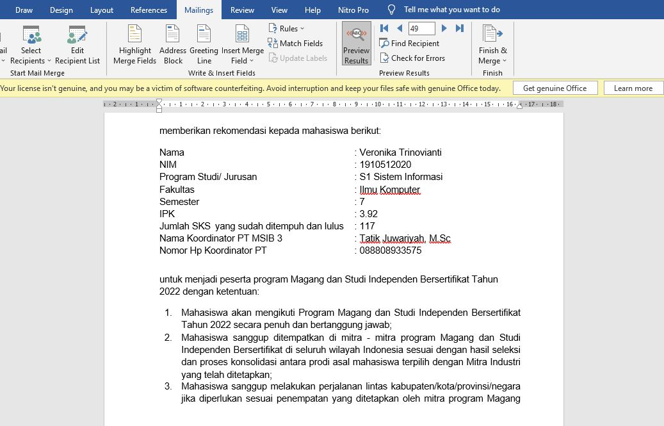Viewport: 664px width, 426px height.
Task: Click the Learn more button
Action: pyautogui.click(x=633, y=88)
